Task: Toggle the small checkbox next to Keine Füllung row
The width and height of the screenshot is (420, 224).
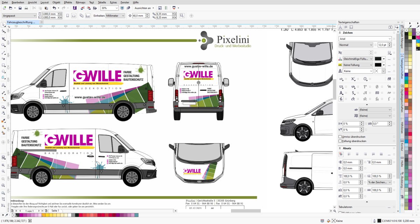Action: click(394, 65)
